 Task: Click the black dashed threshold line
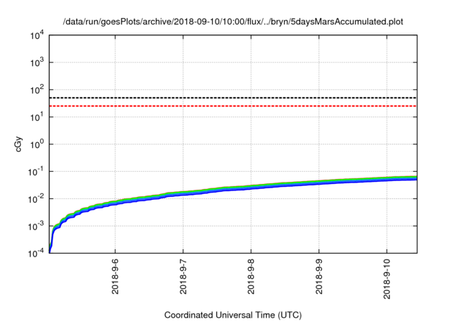pyautogui.click(x=233, y=98)
